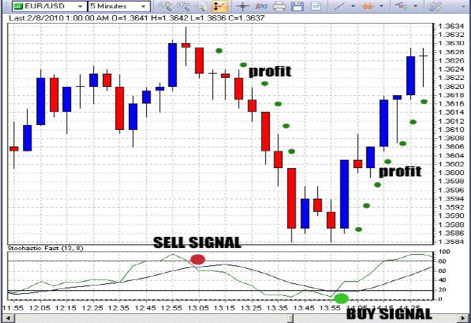Screen dimensions: 471x323
Task: Open the 5 Minutes timeframe dropdown
Action: (x=143, y=6)
